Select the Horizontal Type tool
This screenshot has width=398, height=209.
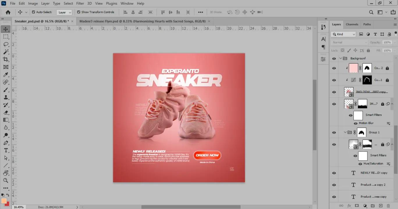point(6,150)
